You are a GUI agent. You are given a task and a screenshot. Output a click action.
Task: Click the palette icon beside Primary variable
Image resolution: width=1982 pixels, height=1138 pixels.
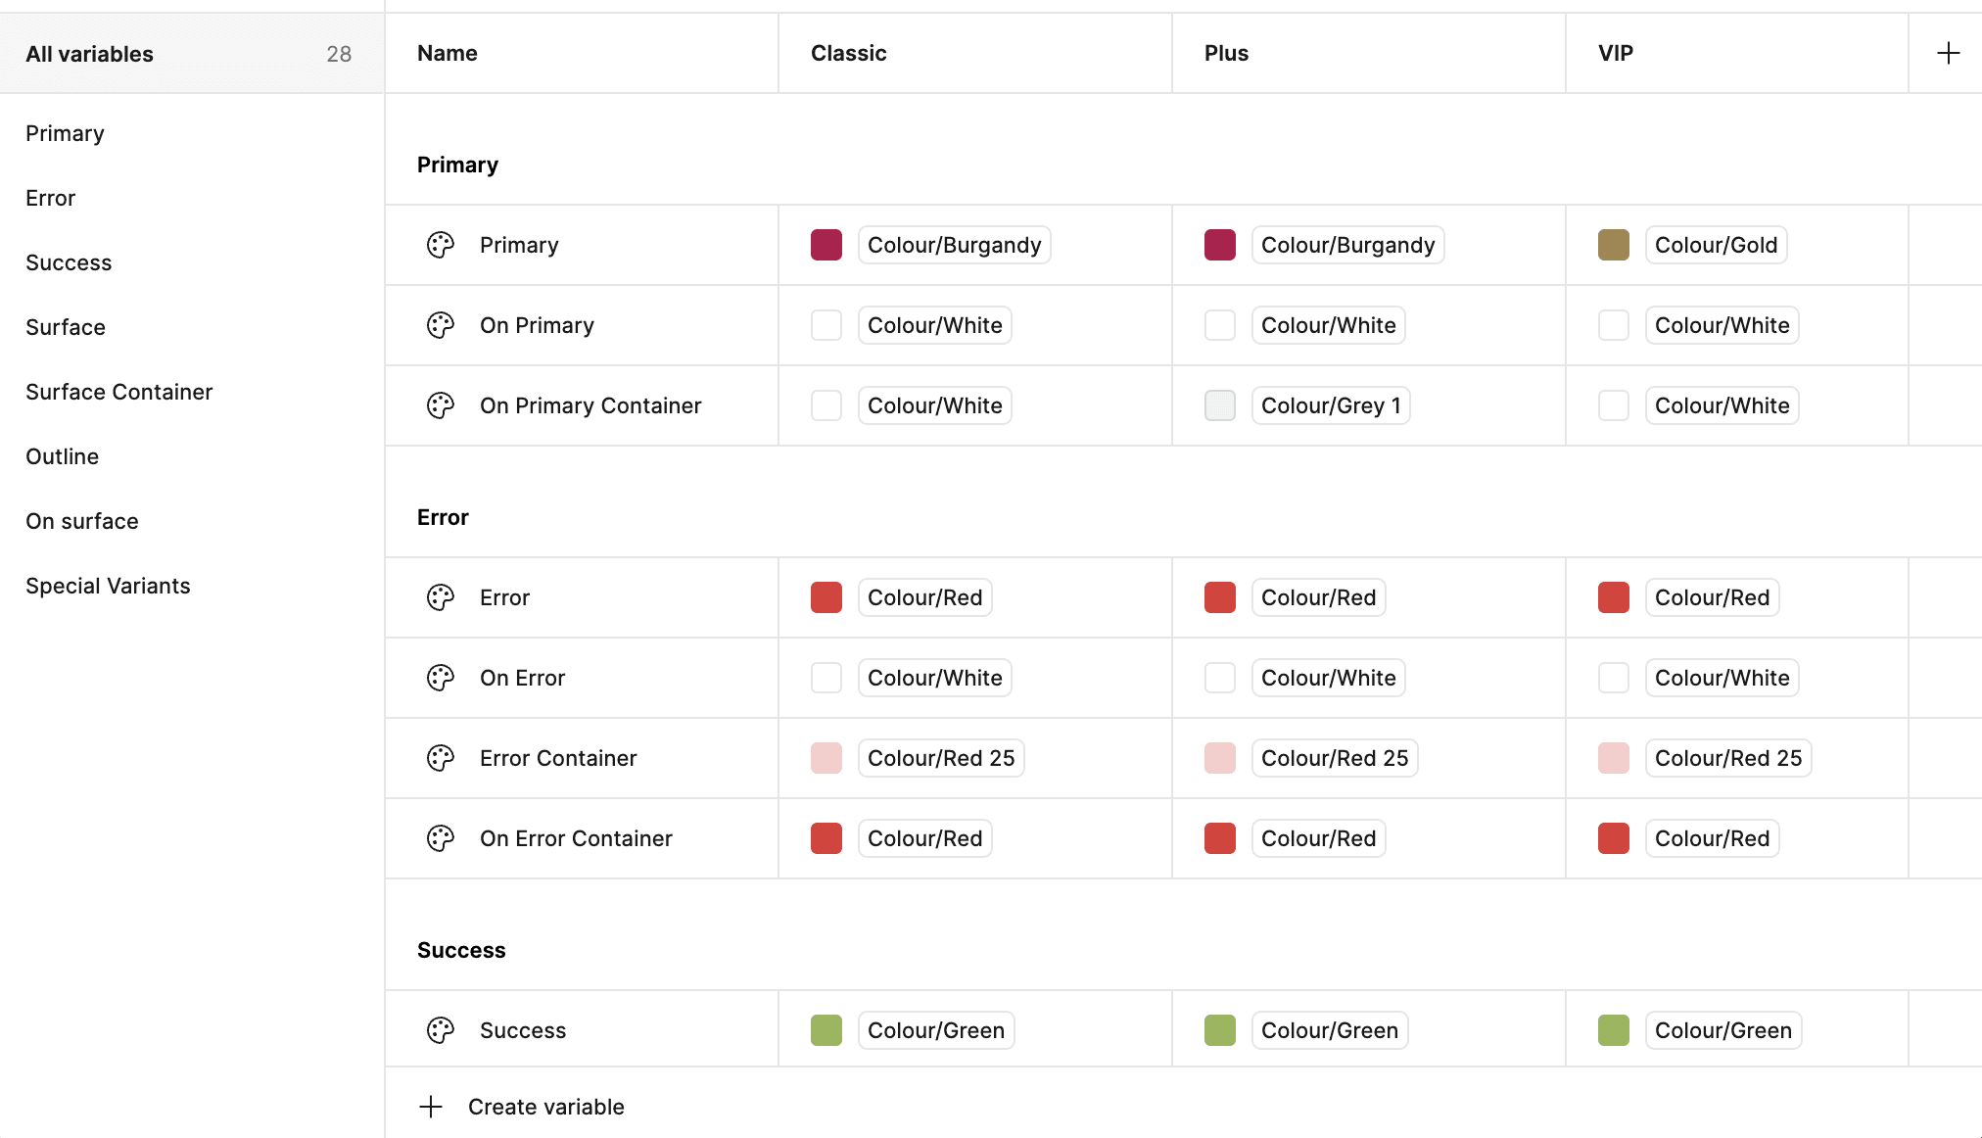[441, 245]
